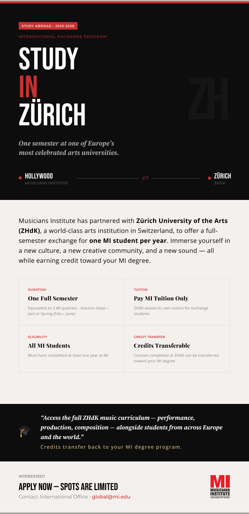
Task: Click the Study in Zürich headline
Action: [52, 86]
